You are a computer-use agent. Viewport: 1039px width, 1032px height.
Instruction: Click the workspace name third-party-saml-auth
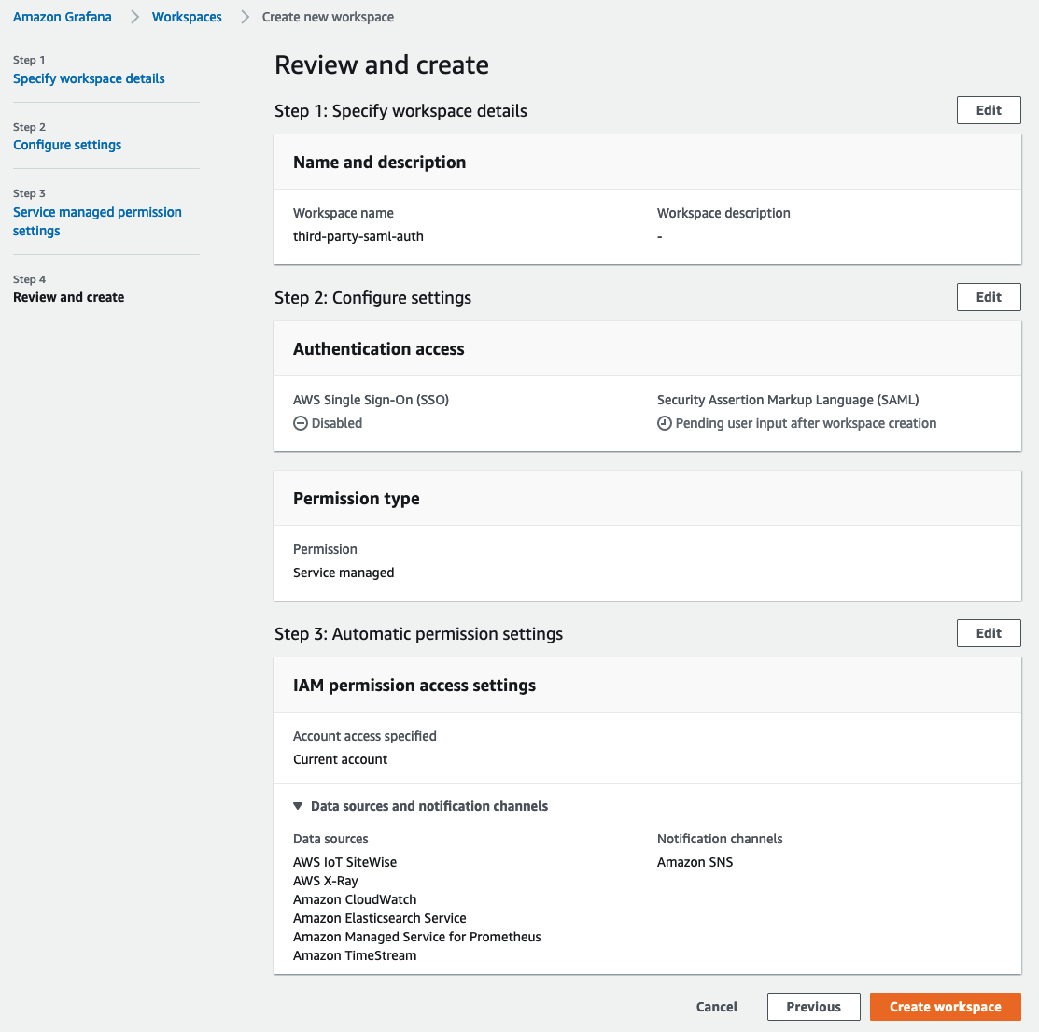pos(358,236)
